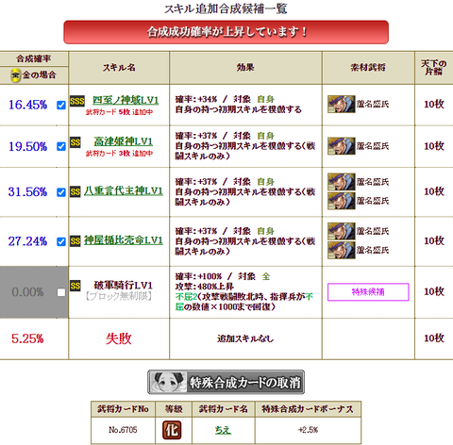Click the 破軍騎行LV1 skill name
This screenshot has width=453, height=445.
123,286
